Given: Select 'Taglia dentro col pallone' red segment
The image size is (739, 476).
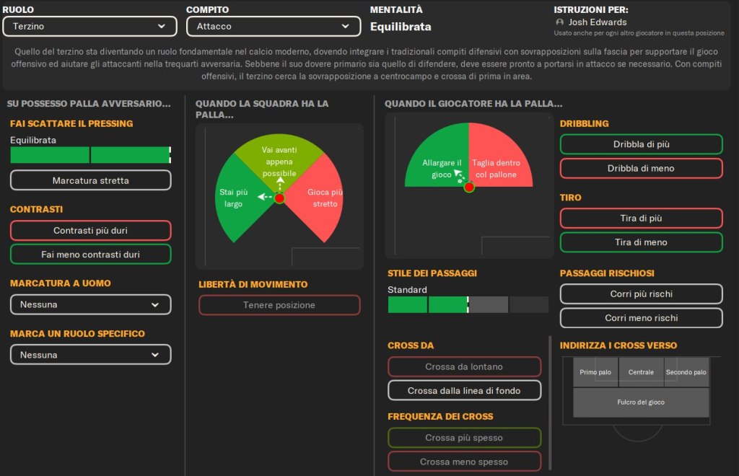Looking at the screenshot, I should click(502, 162).
